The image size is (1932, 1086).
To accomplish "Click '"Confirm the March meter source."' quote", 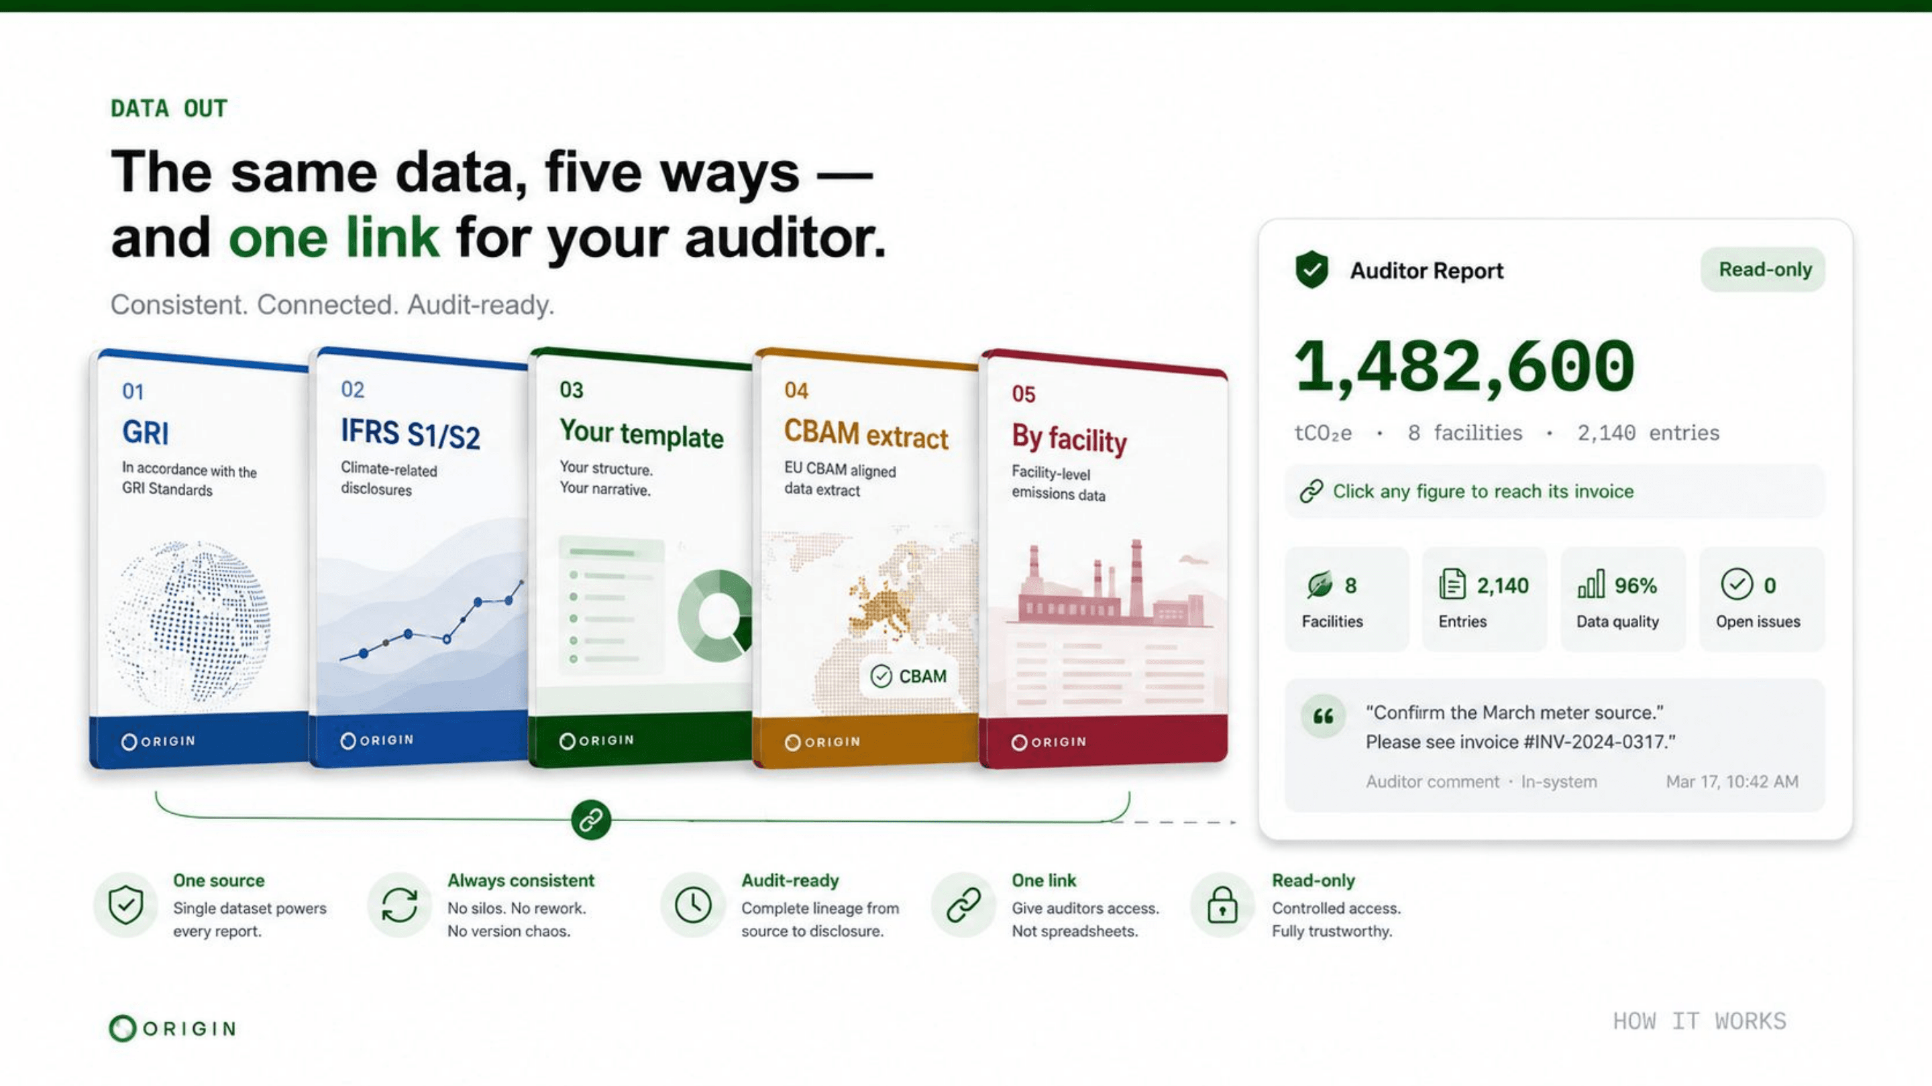I will [1514, 712].
